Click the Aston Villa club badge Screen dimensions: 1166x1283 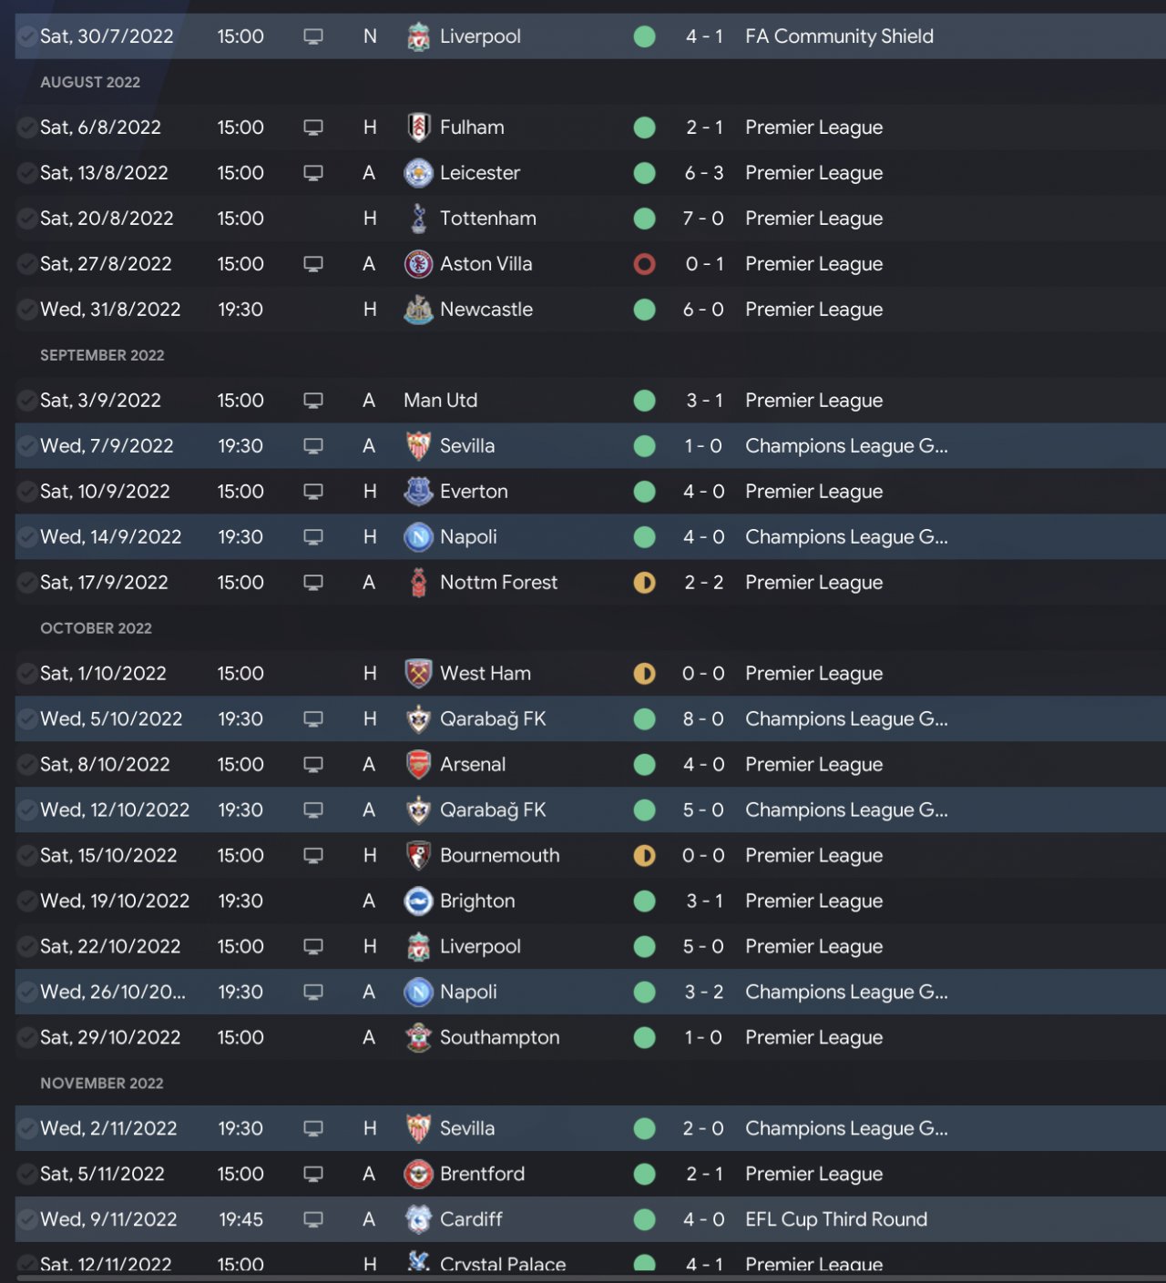(x=418, y=264)
